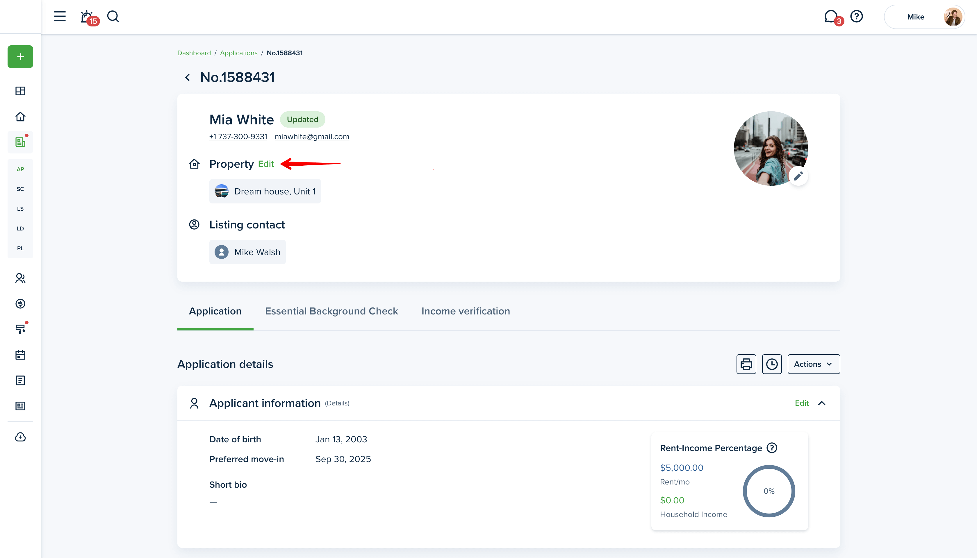The image size is (977, 558).
Task: Select SC in the sidebar submenu
Action: click(20, 189)
